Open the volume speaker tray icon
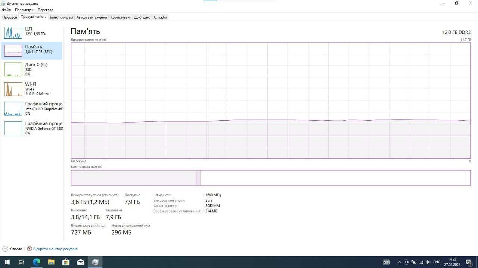This screenshot has height=268, width=478. tap(428, 262)
